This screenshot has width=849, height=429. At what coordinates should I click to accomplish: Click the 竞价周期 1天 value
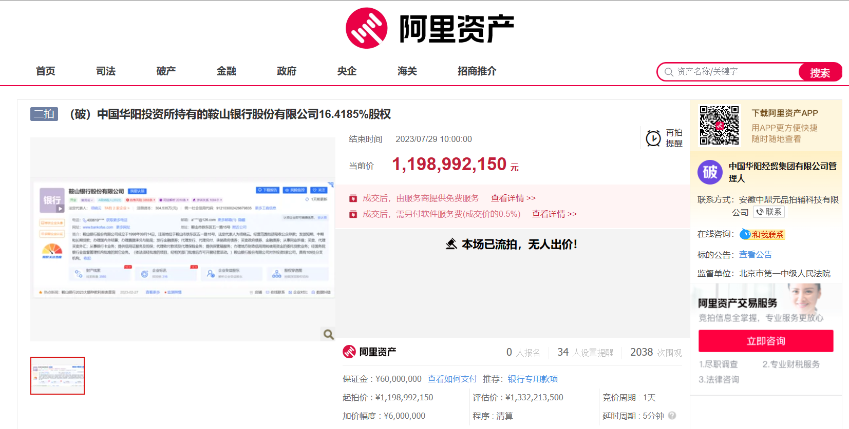tap(649, 398)
